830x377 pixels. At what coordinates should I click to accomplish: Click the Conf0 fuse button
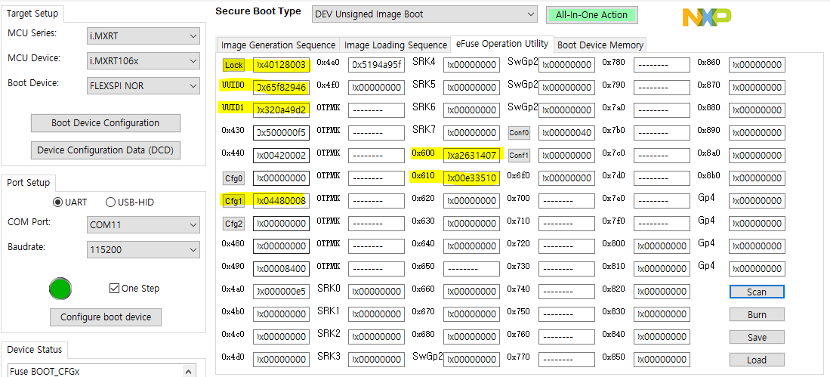pyautogui.click(x=519, y=133)
